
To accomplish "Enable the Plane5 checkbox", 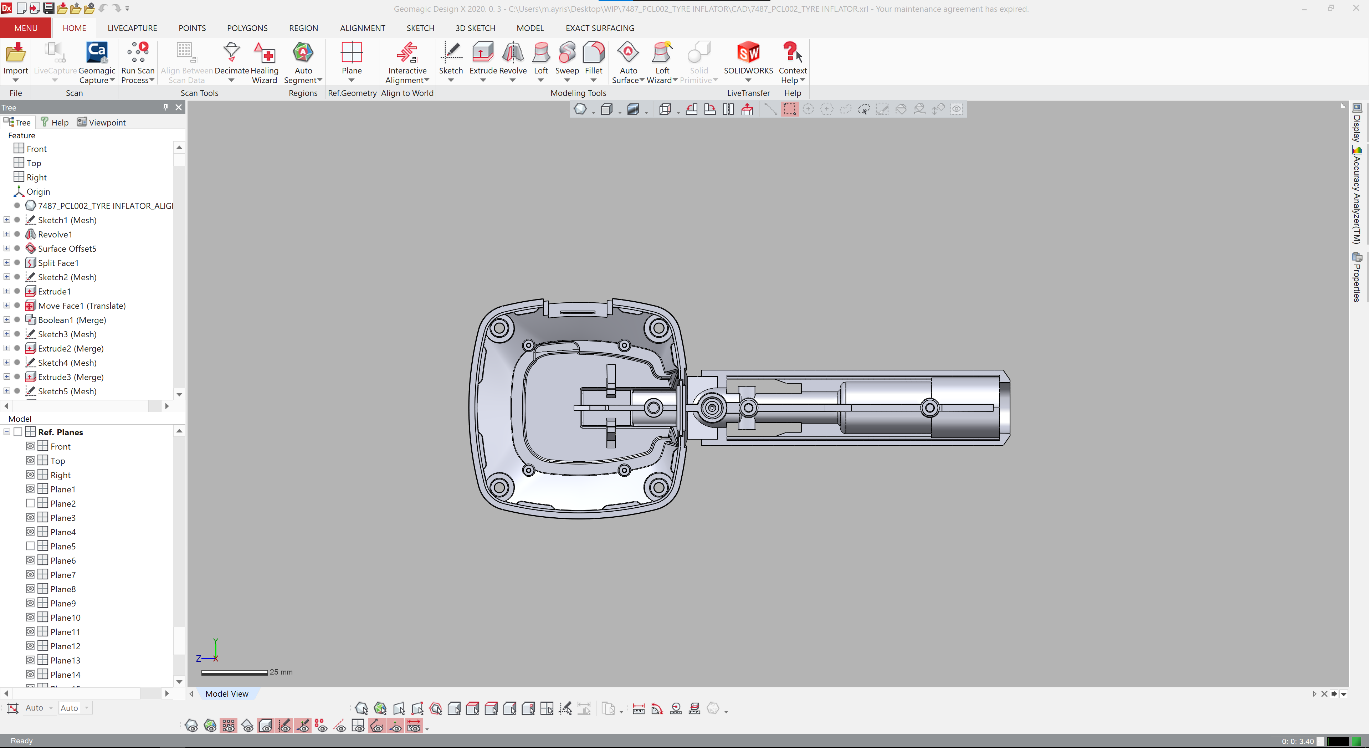I will point(30,545).
